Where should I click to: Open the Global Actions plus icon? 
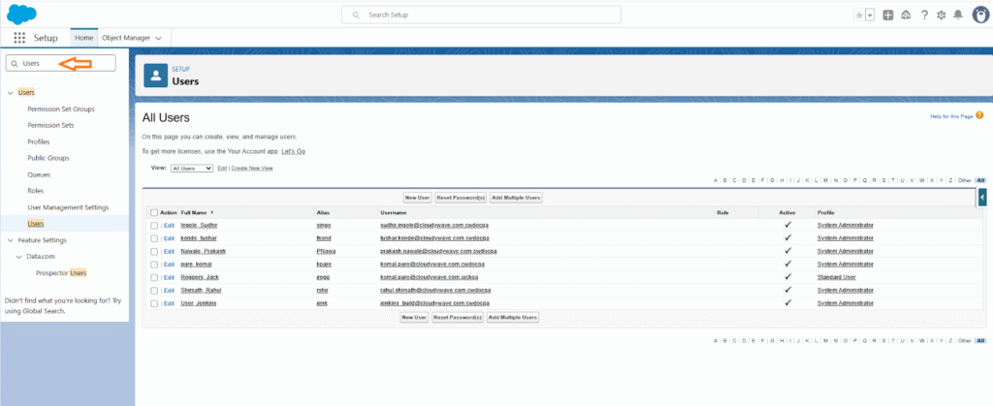coord(888,15)
